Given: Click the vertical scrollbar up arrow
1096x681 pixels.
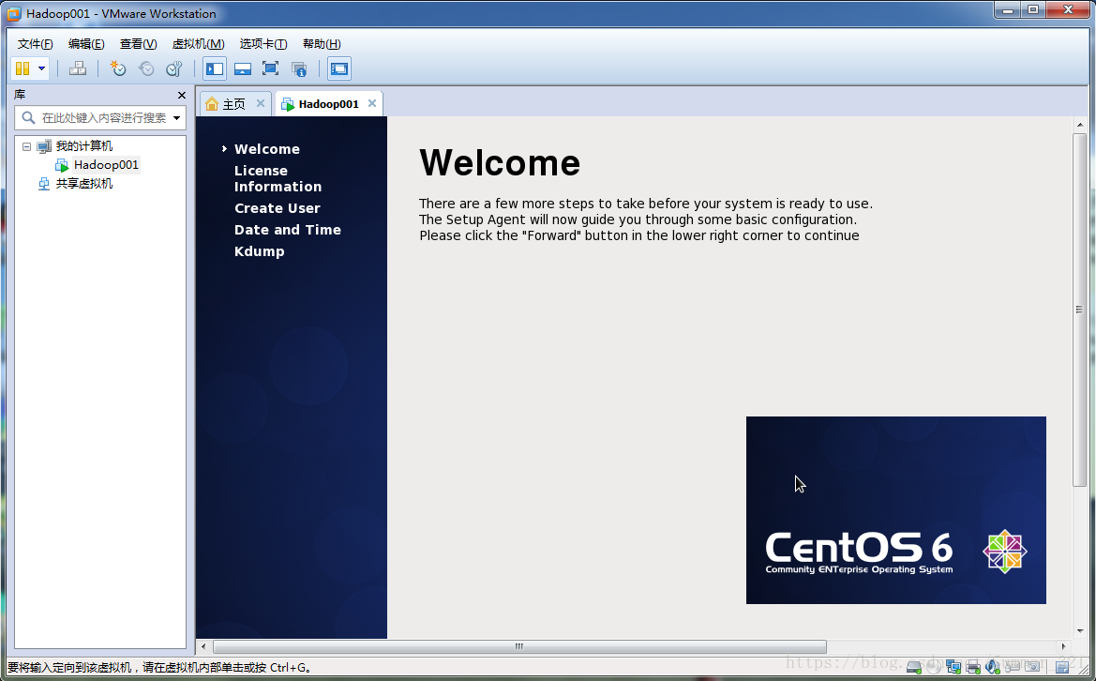Looking at the screenshot, I should click(x=1080, y=125).
